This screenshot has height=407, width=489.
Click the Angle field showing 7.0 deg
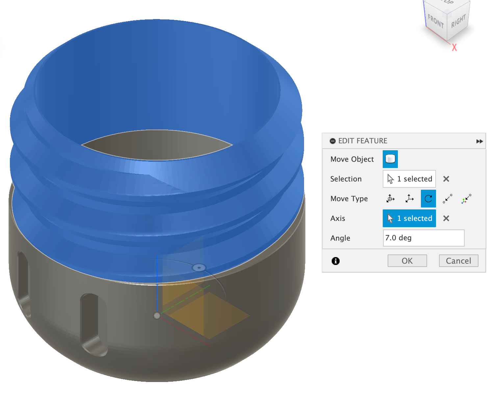click(x=424, y=238)
